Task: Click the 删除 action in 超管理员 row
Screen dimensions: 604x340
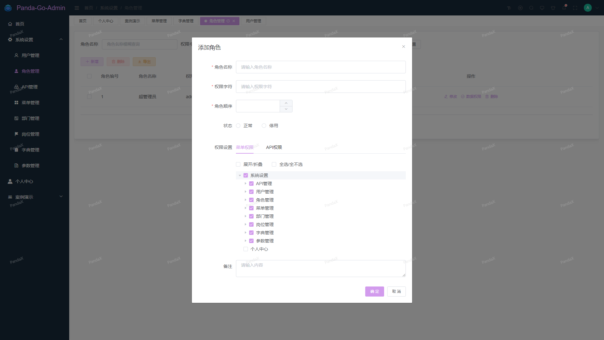Action: (491, 97)
